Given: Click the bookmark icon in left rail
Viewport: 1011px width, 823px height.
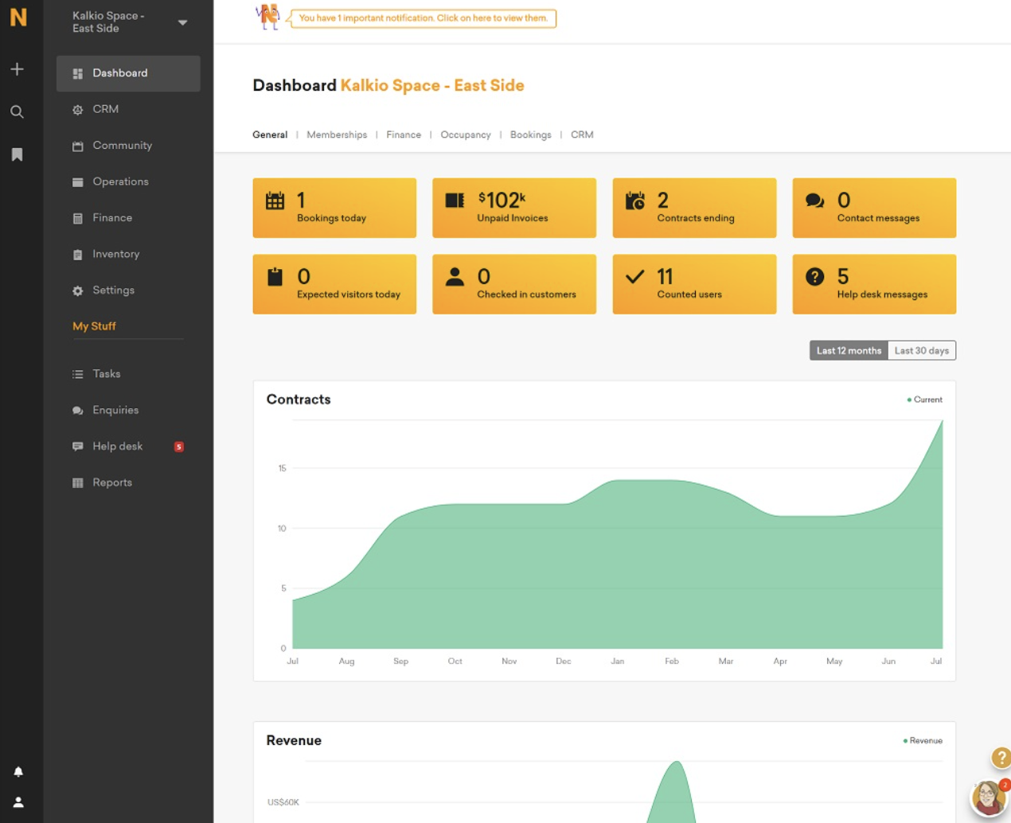Looking at the screenshot, I should click(x=17, y=154).
